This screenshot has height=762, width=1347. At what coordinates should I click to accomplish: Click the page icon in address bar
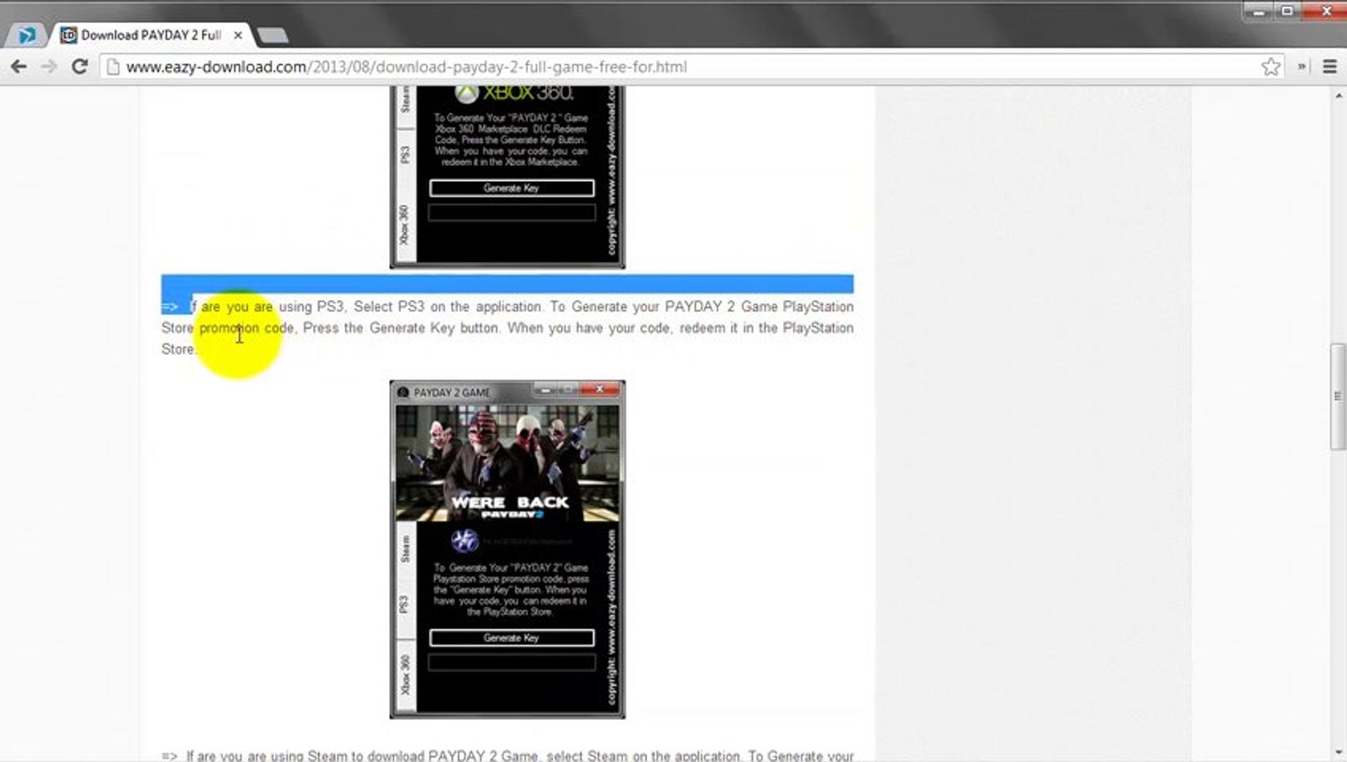[x=112, y=66]
